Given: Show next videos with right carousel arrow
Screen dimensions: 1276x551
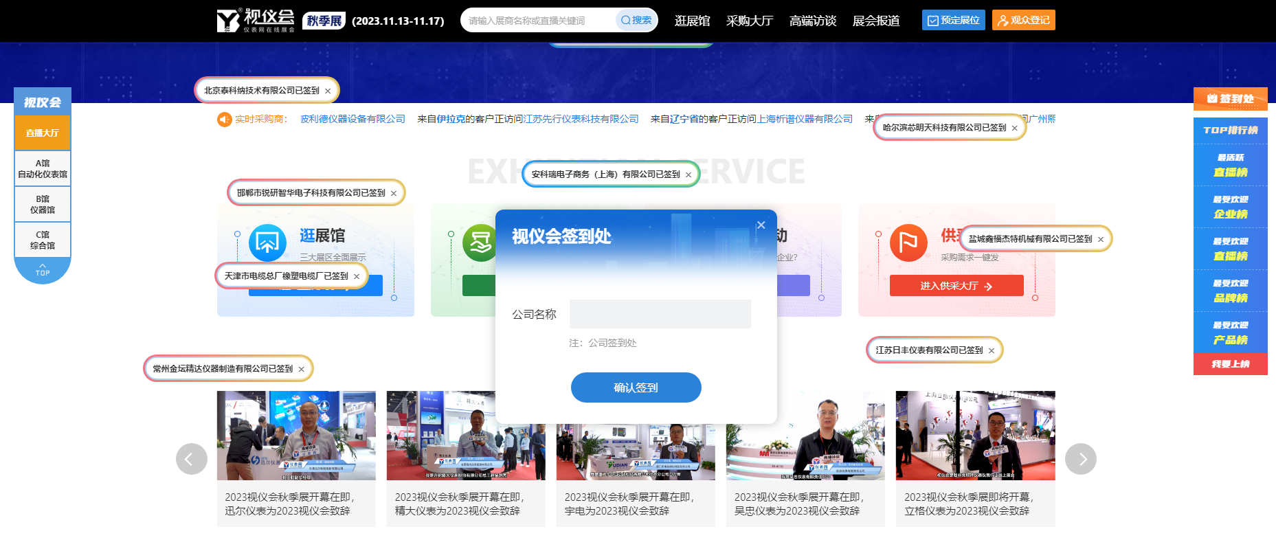Looking at the screenshot, I should [x=1081, y=459].
